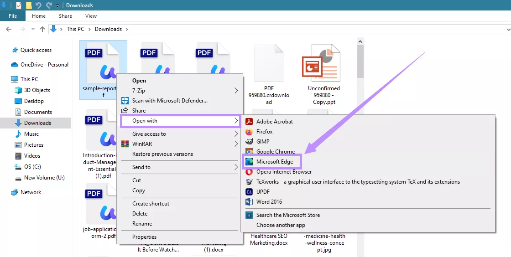The height and width of the screenshot is (257, 511).
Task: Click the file list vertical scrollbar thumb
Action: [x=360, y=62]
